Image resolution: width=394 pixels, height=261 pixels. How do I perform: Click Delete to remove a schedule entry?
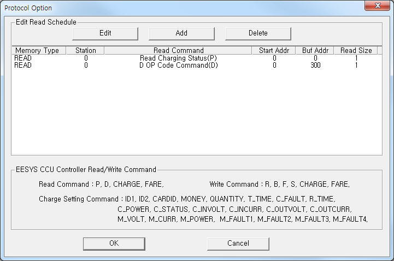coord(258,33)
